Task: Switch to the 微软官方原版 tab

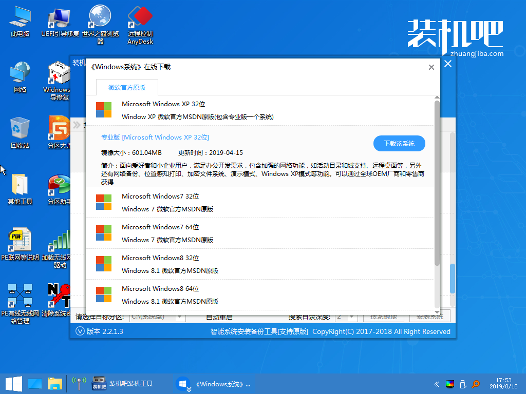Action: click(x=127, y=87)
